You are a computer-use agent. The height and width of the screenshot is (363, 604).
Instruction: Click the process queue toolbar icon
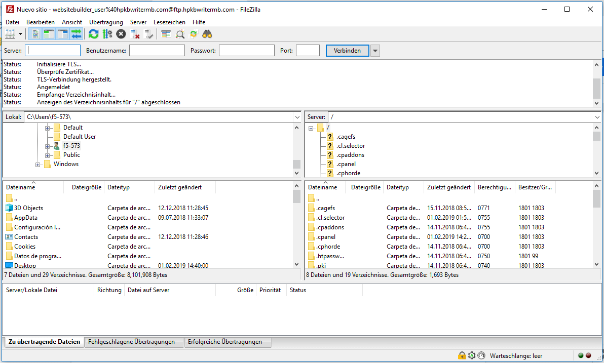[x=107, y=34]
